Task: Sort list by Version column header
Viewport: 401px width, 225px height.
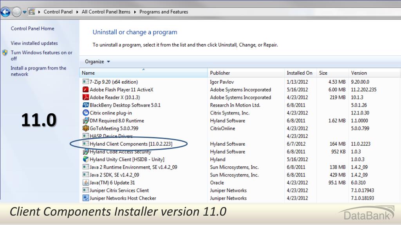Action: click(374, 73)
